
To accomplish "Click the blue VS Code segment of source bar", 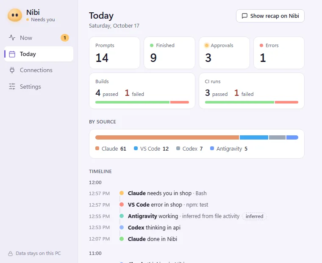I will pos(254,137).
